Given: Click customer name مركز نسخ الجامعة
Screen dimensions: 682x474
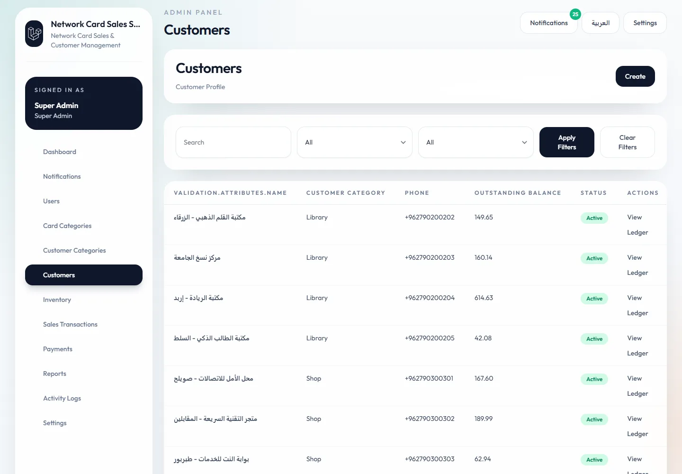Looking at the screenshot, I should 197,257.
